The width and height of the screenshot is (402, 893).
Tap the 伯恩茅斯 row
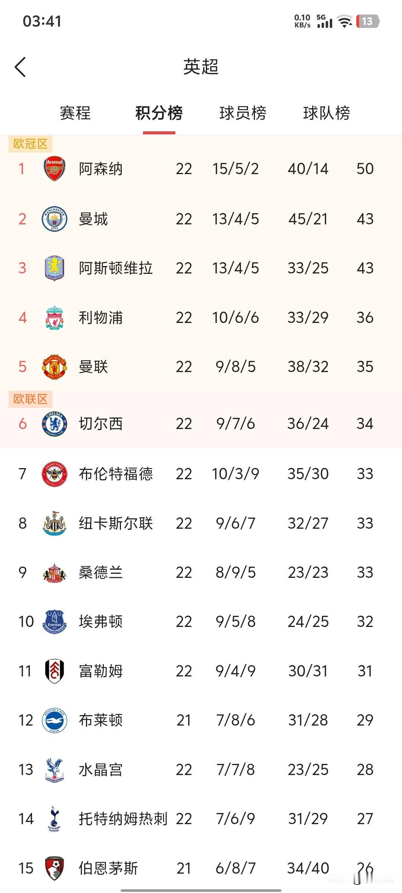(201, 868)
